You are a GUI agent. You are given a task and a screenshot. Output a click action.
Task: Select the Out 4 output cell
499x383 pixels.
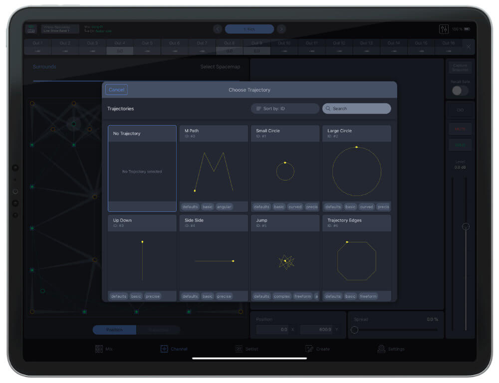pyautogui.click(x=120, y=47)
